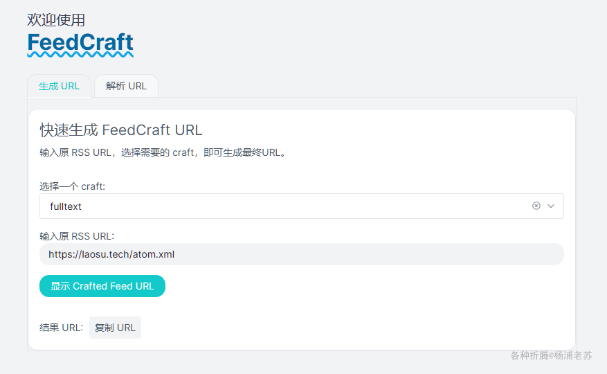Click the FeedCraft logo title
Screen dimensions: 607x374
80,44
